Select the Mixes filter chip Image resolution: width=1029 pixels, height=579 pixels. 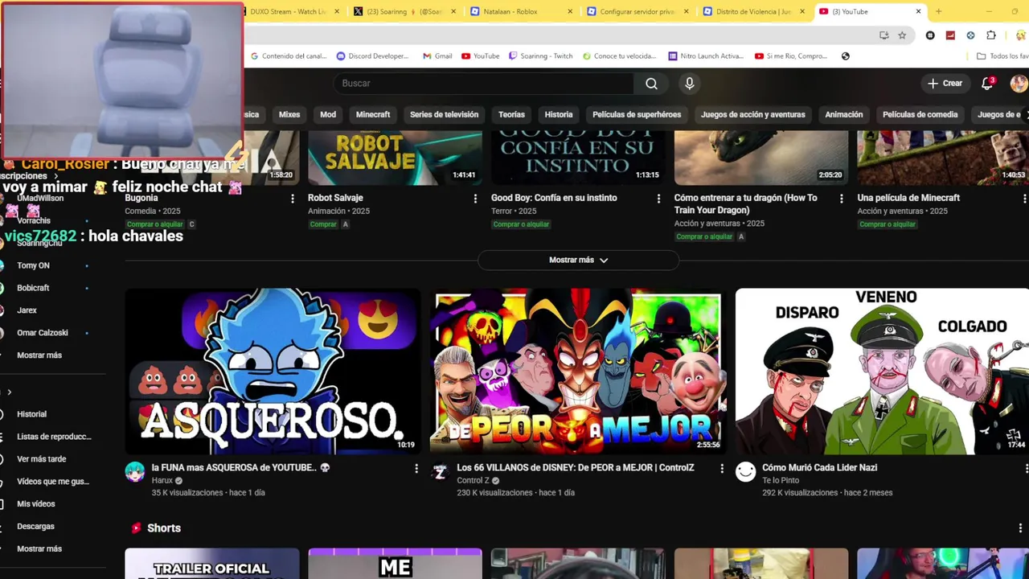(x=289, y=114)
